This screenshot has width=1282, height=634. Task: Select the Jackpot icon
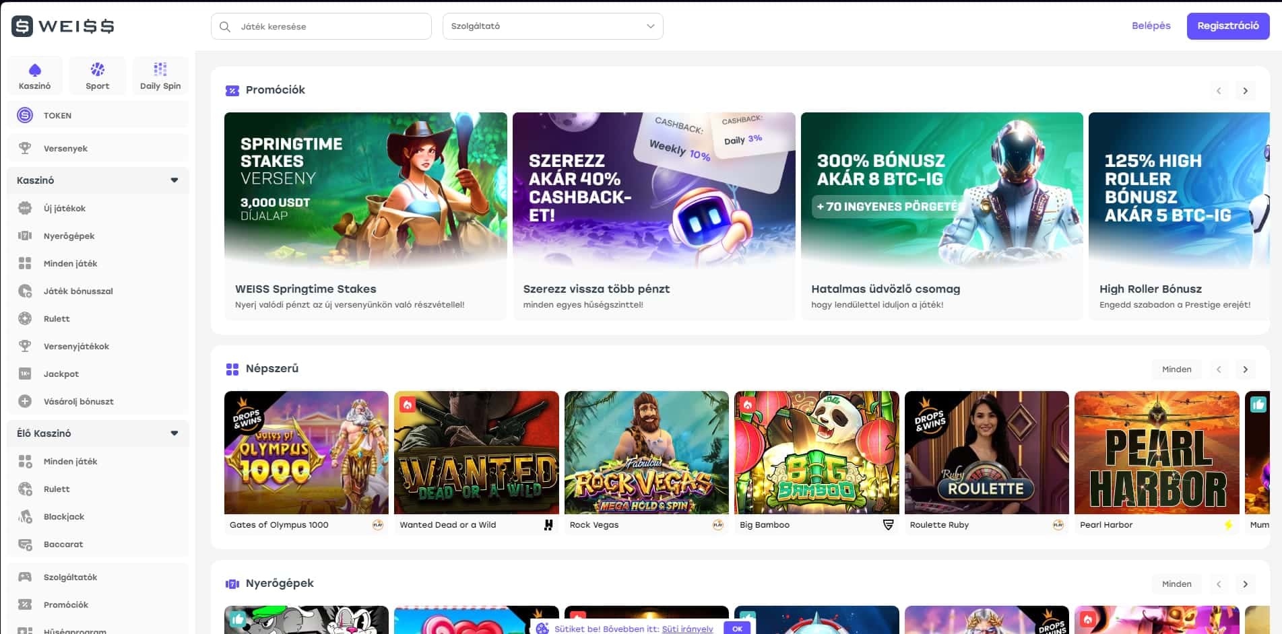(26, 374)
